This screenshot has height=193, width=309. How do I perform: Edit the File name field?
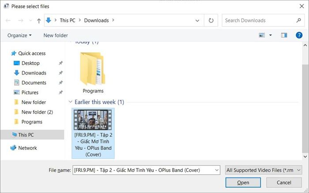pos(143,170)
